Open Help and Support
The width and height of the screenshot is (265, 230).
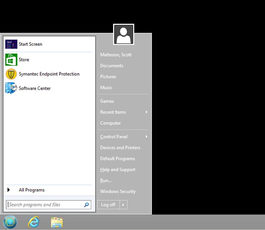[x=118, y=170]
